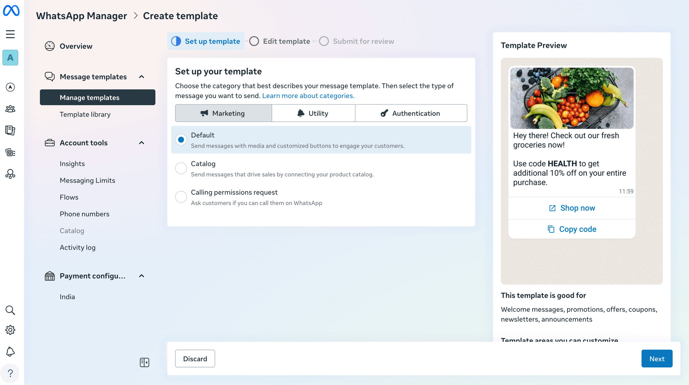Select the Catalog template option
Screen dimensions: 689x385
pos(181,168)
